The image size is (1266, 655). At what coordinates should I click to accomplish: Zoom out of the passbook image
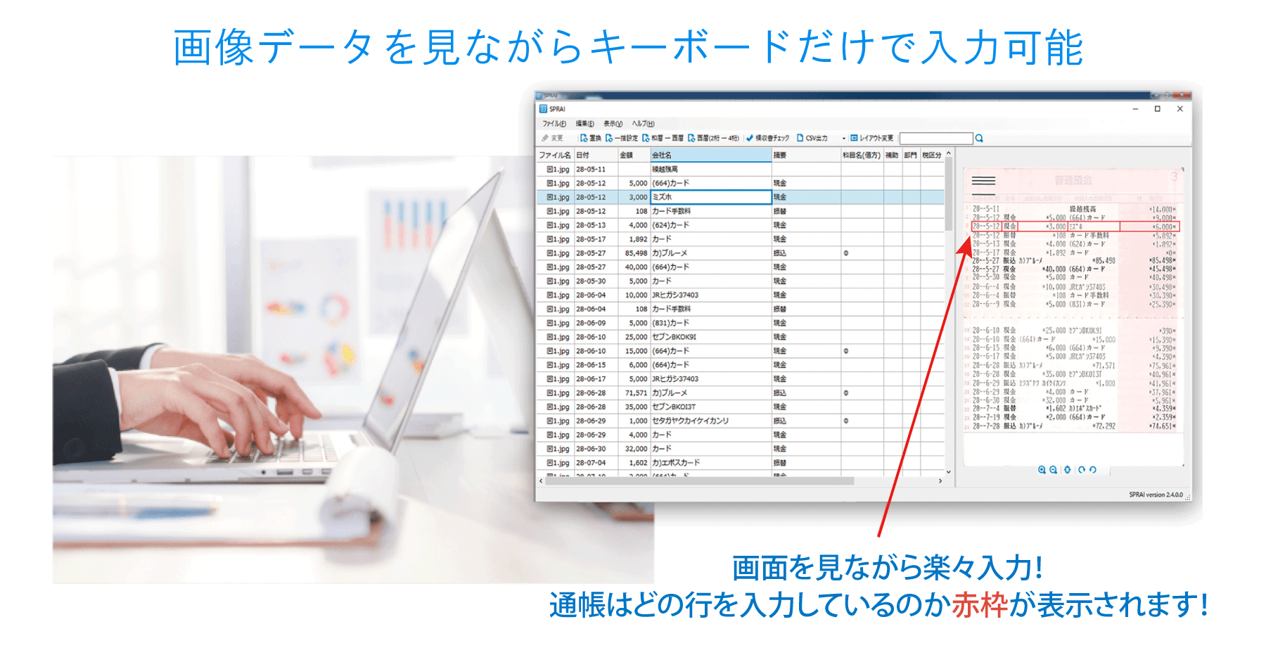point(1053,470)
